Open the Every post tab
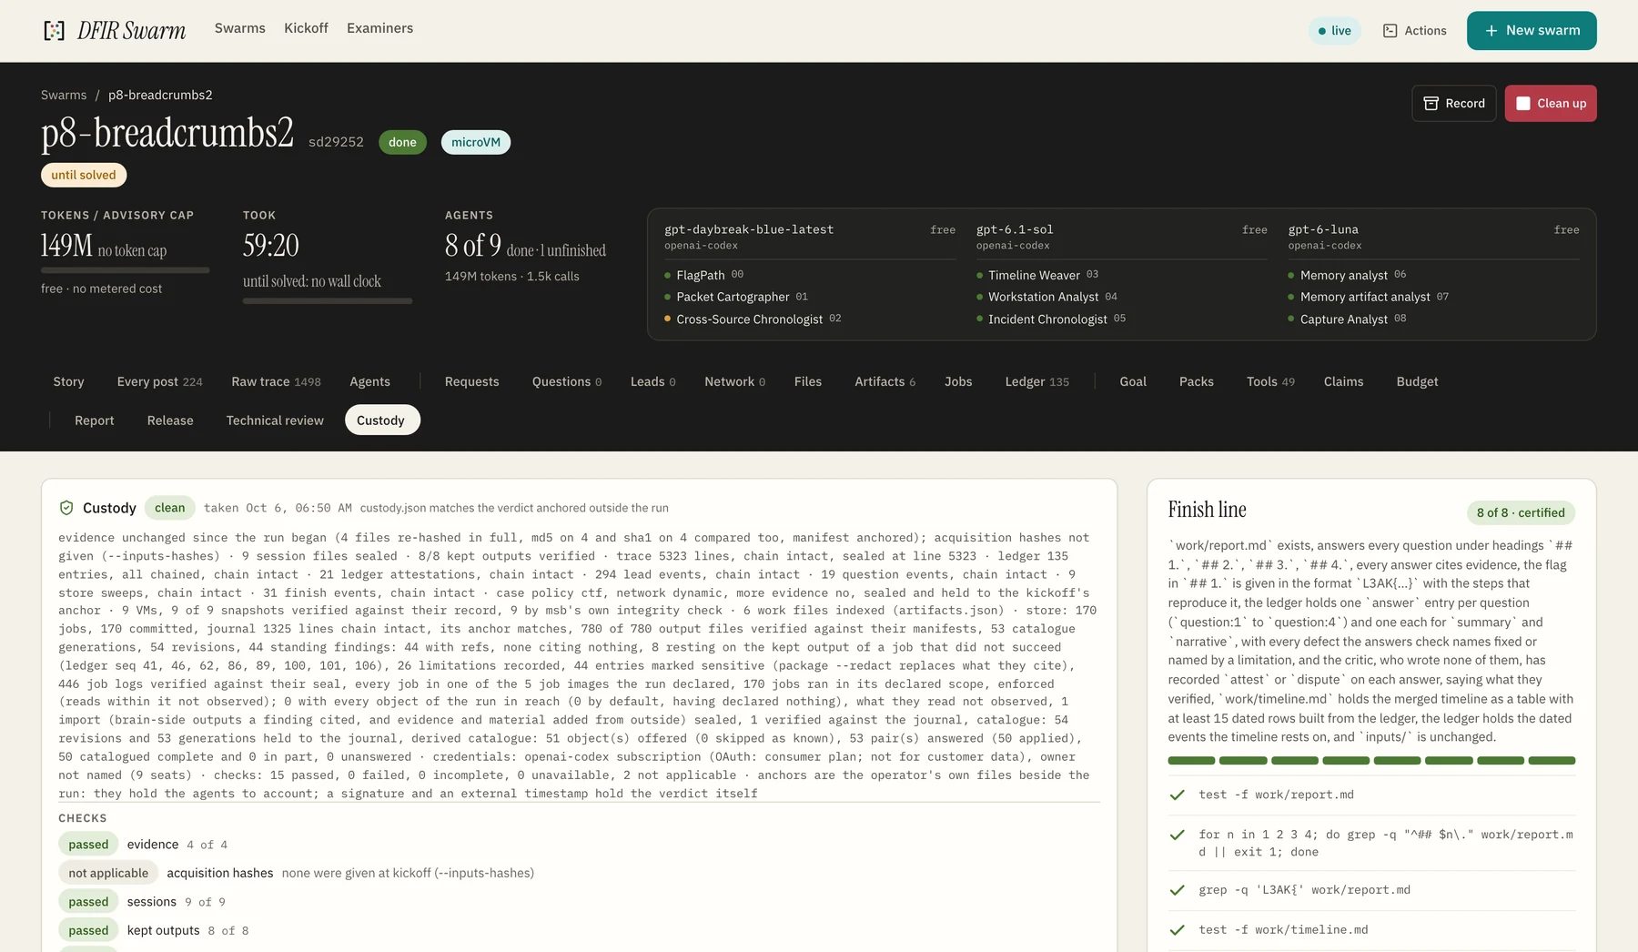 coord(160,381)
